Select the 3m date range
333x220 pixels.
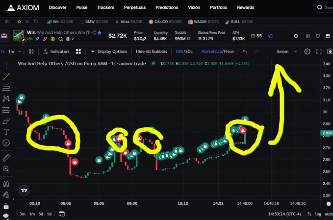(x=23, y=214)
